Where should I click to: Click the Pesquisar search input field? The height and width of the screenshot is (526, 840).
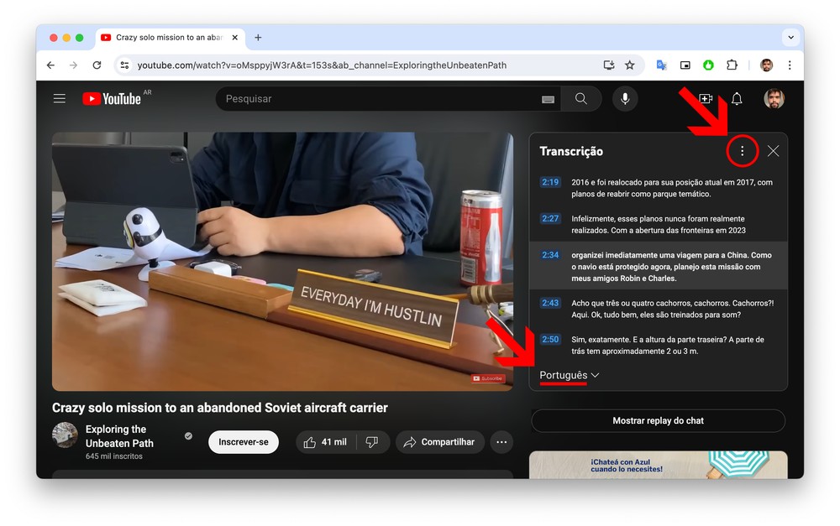(378, 99)
